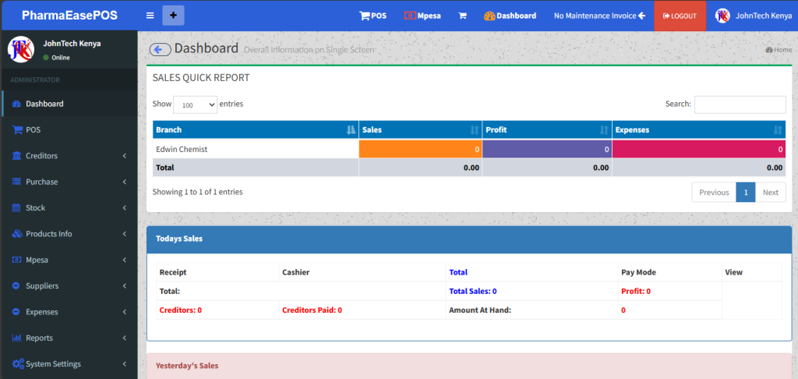The height and width of the screenshot is (379, 798).
Task: Click the red LOGOUT button
Action: pyautogui.click(x=680, y=16)
